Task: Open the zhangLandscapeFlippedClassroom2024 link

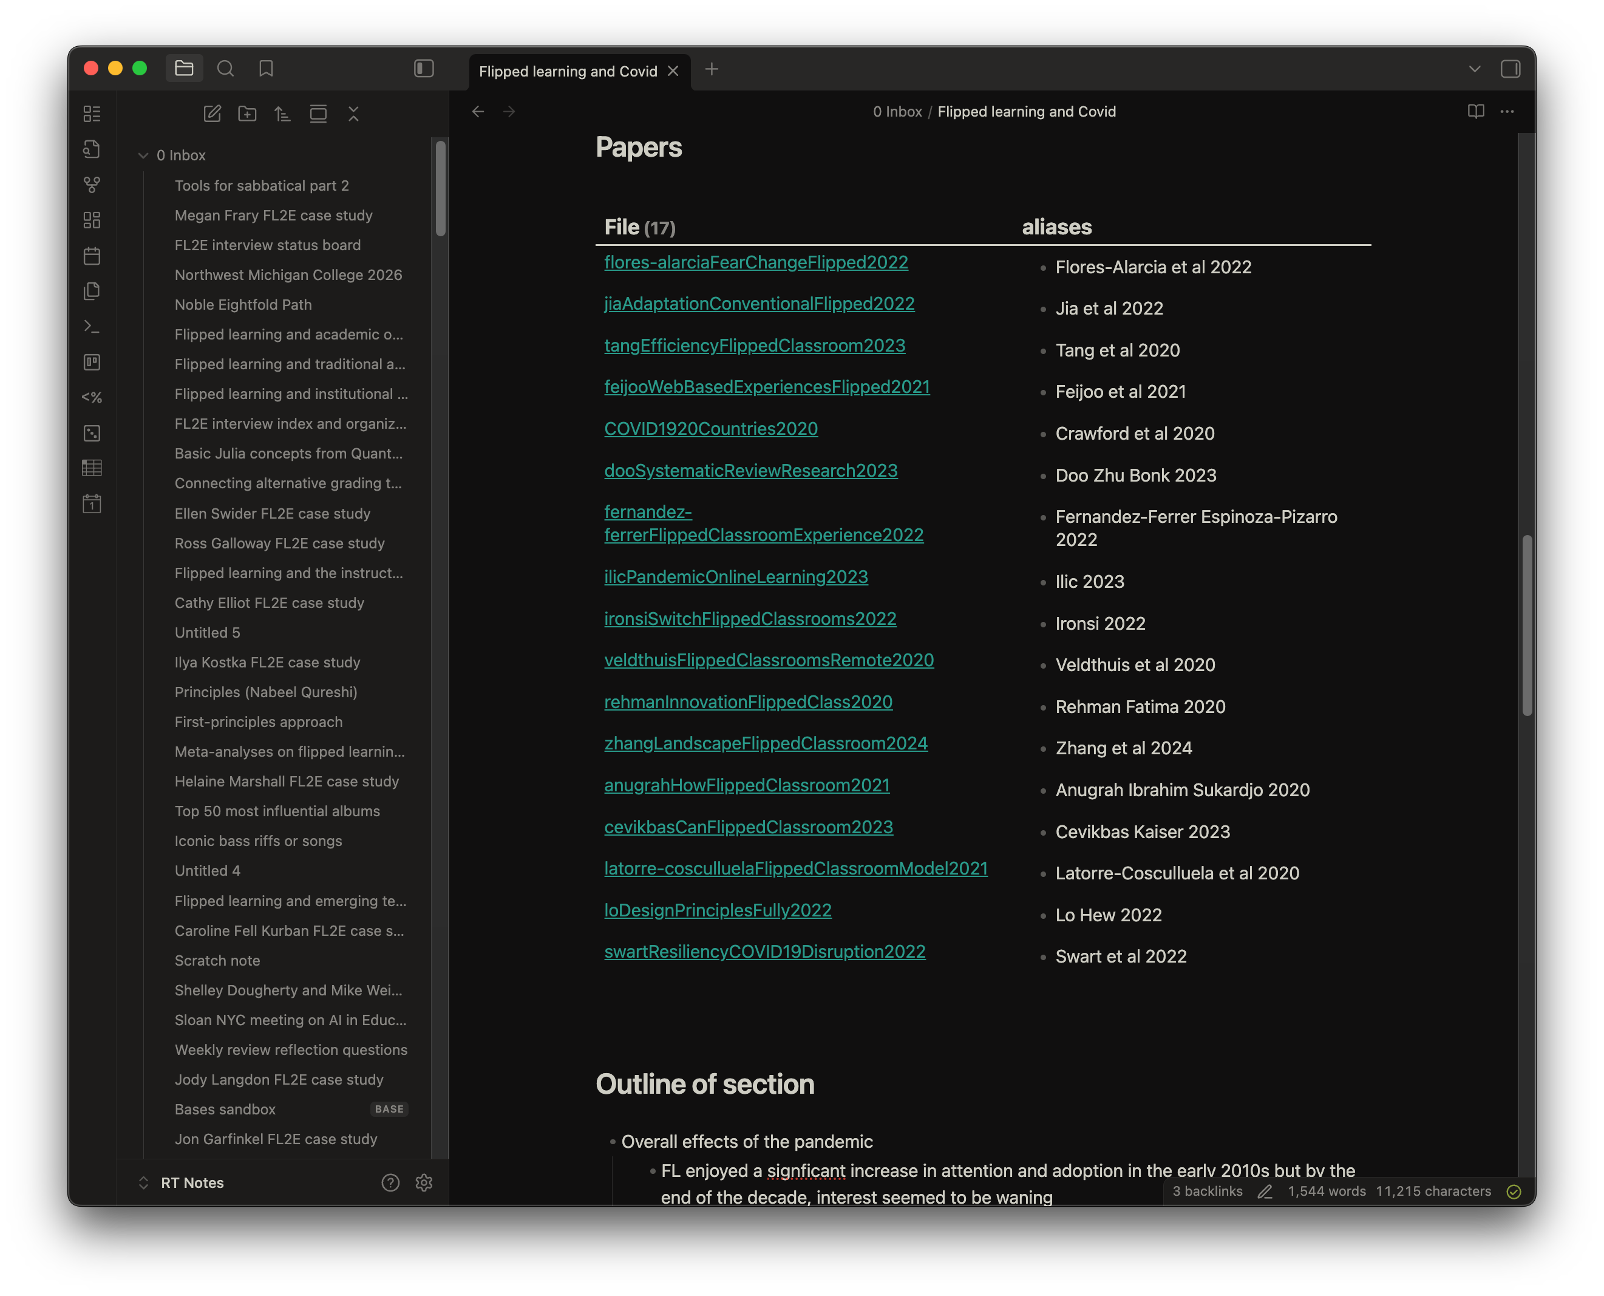Action: click(x=766, y=743)
